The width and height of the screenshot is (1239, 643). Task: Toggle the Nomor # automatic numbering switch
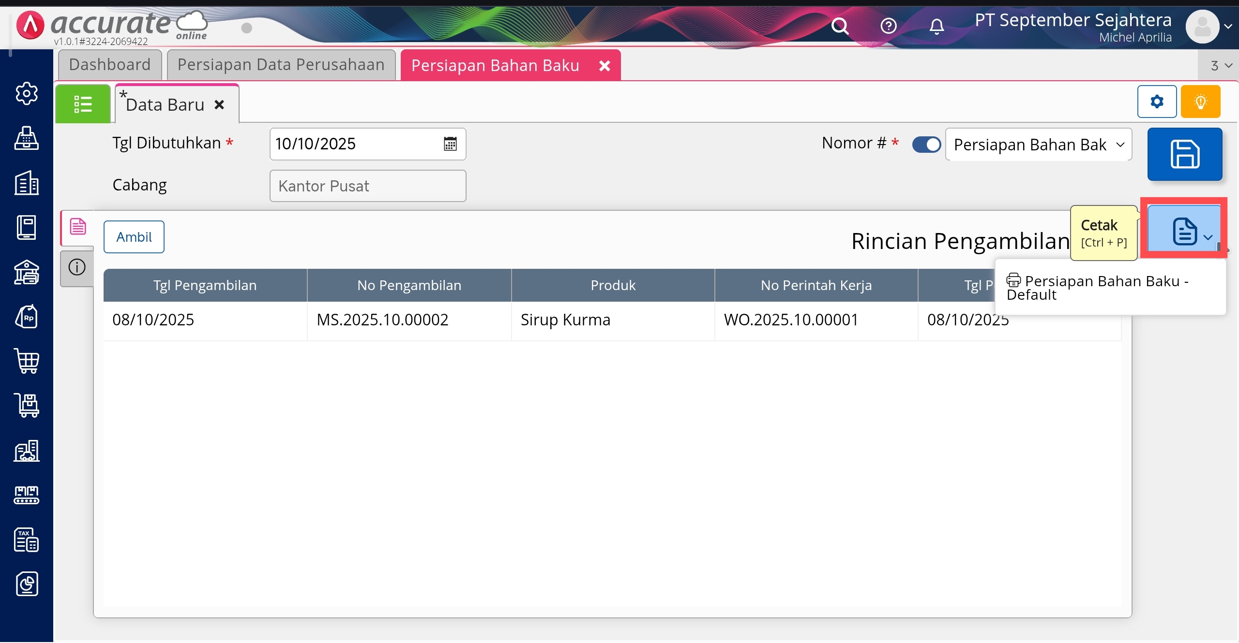[926, 144]
